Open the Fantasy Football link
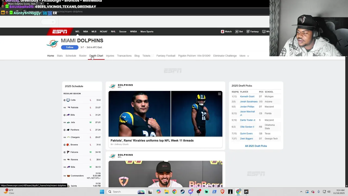 click(x=166, y=56)
